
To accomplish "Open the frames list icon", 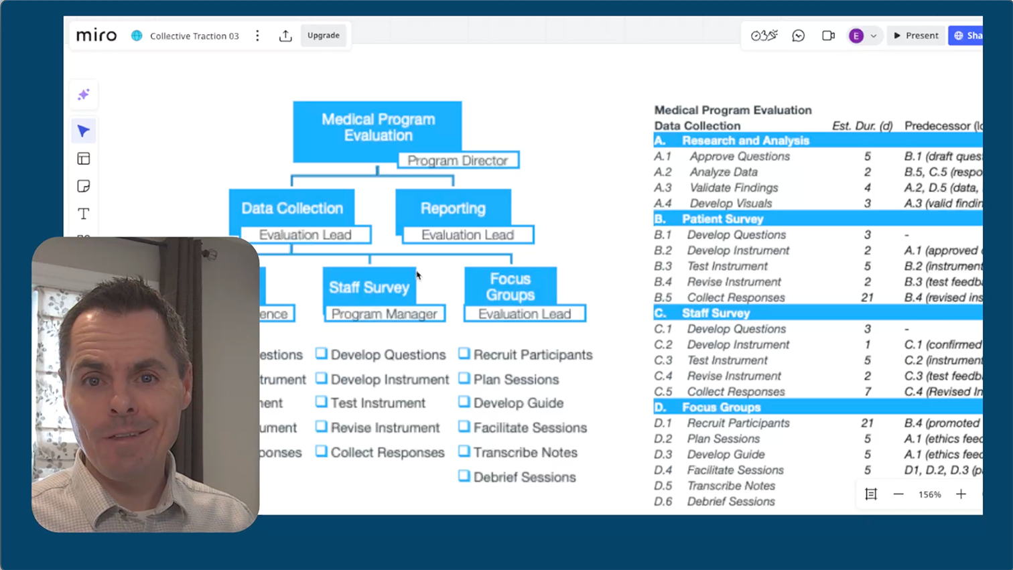I will [871, 494].
